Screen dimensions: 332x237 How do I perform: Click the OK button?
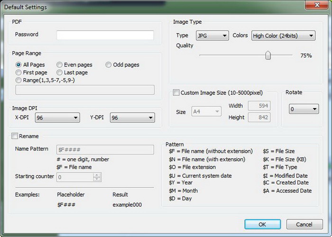[263, 224]
